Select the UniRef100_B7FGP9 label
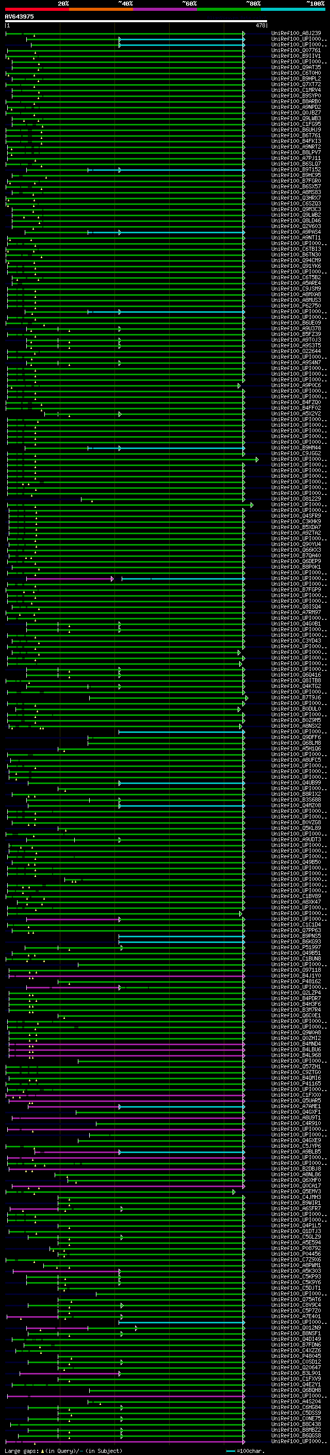The height and width of the screenshot is (1455, 330). pos(296,589)
